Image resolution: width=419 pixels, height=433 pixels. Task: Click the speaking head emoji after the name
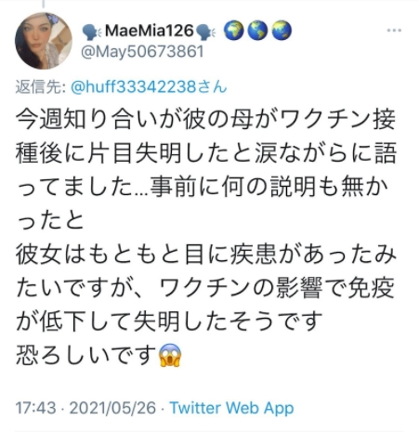[x=206, y=32]
